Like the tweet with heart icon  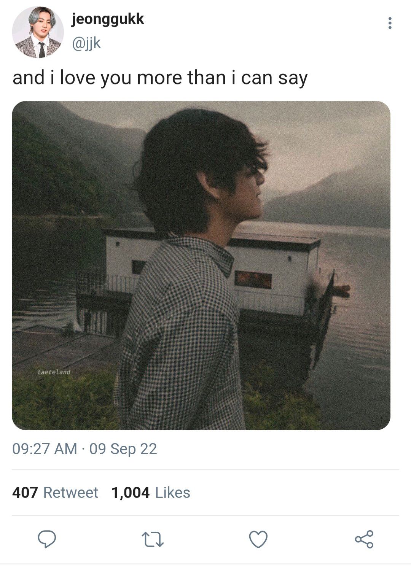click(x=258, y=539)
